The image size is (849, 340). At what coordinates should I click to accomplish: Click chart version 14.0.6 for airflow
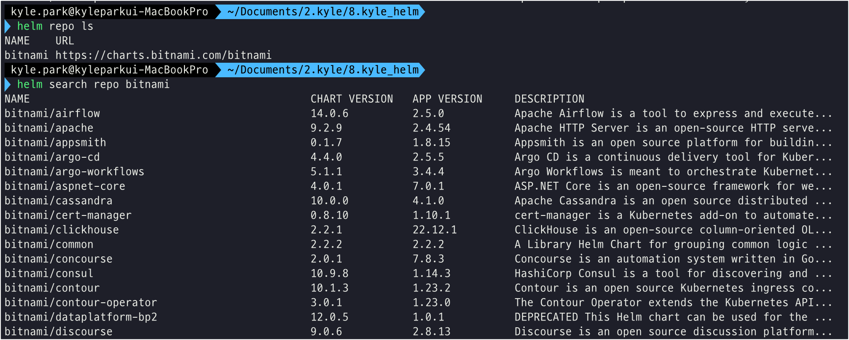pyautogui.click(x=330, y=114)
